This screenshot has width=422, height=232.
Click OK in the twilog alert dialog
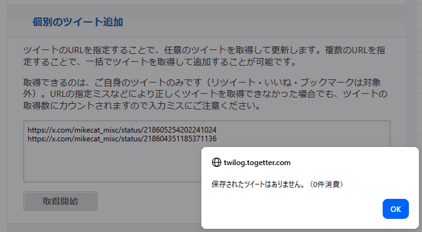(395, 209)
